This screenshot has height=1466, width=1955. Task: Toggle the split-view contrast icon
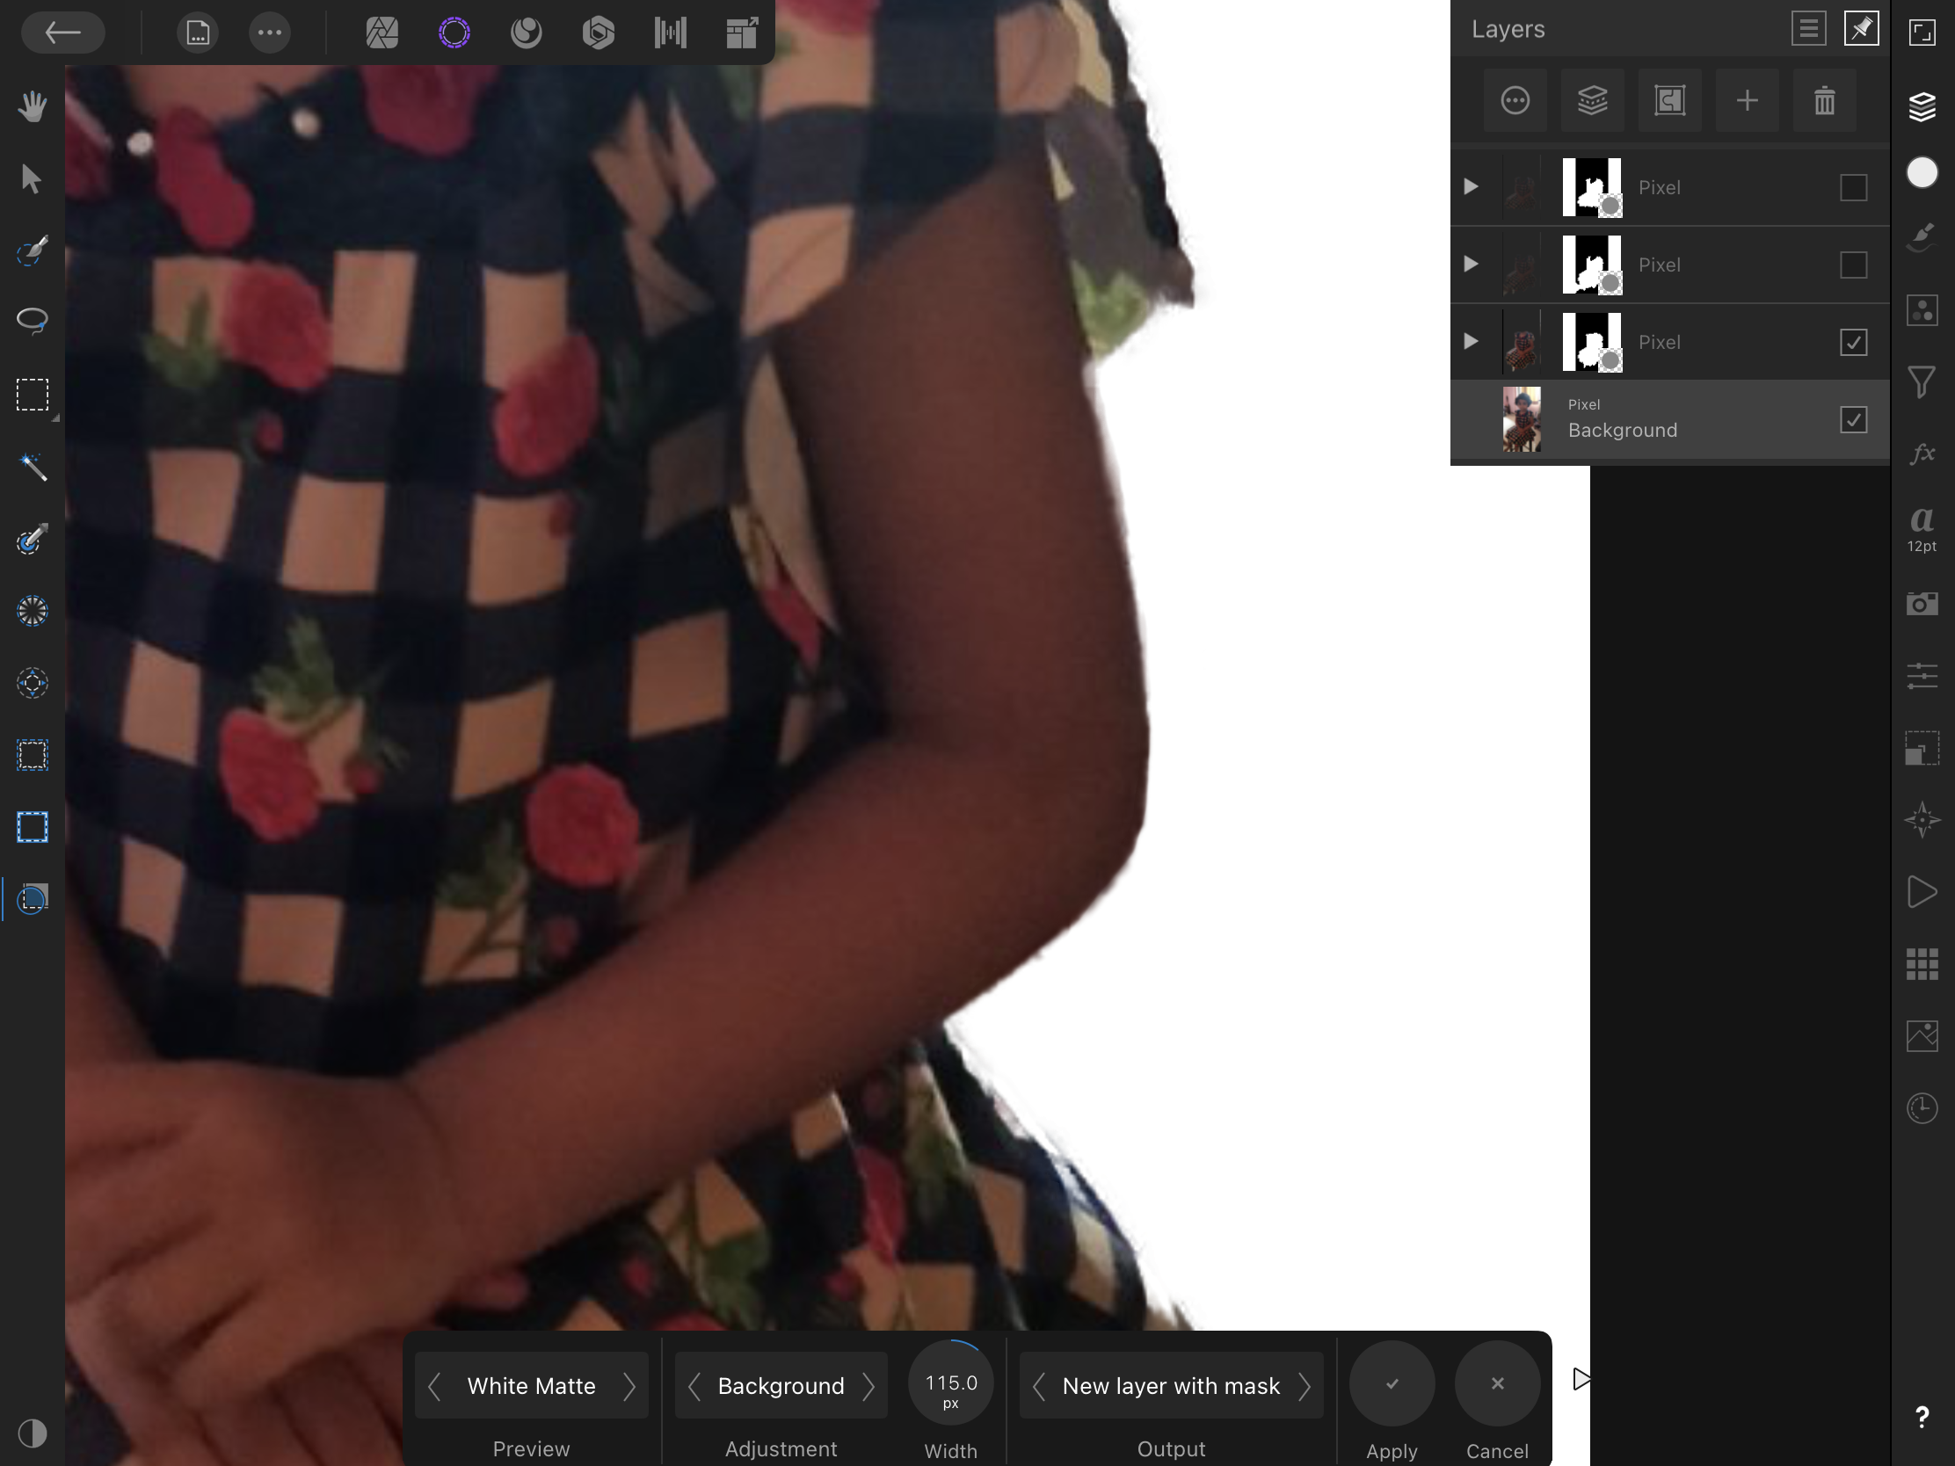(33, 1433)
